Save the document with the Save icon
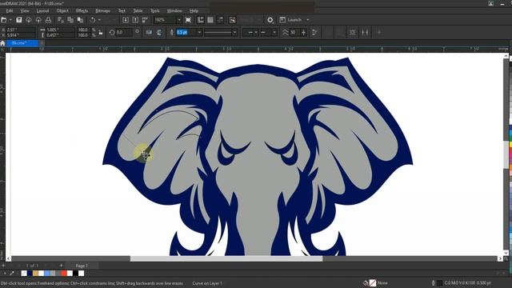The width and height of the screenshot is (512, 288). tap(19, 20)
